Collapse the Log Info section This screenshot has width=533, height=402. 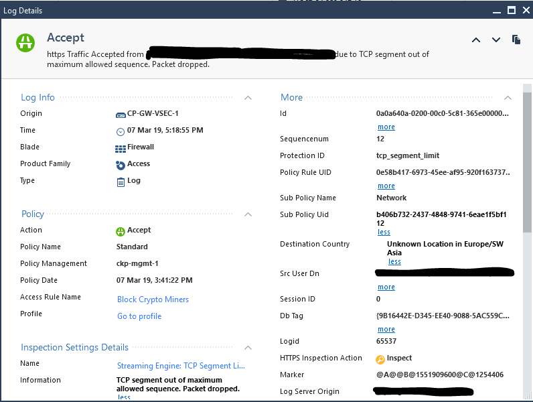click(248, 98)
